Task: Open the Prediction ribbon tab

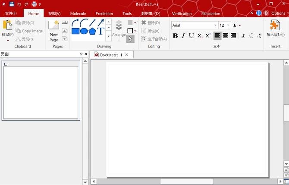Action: (104, 14)
